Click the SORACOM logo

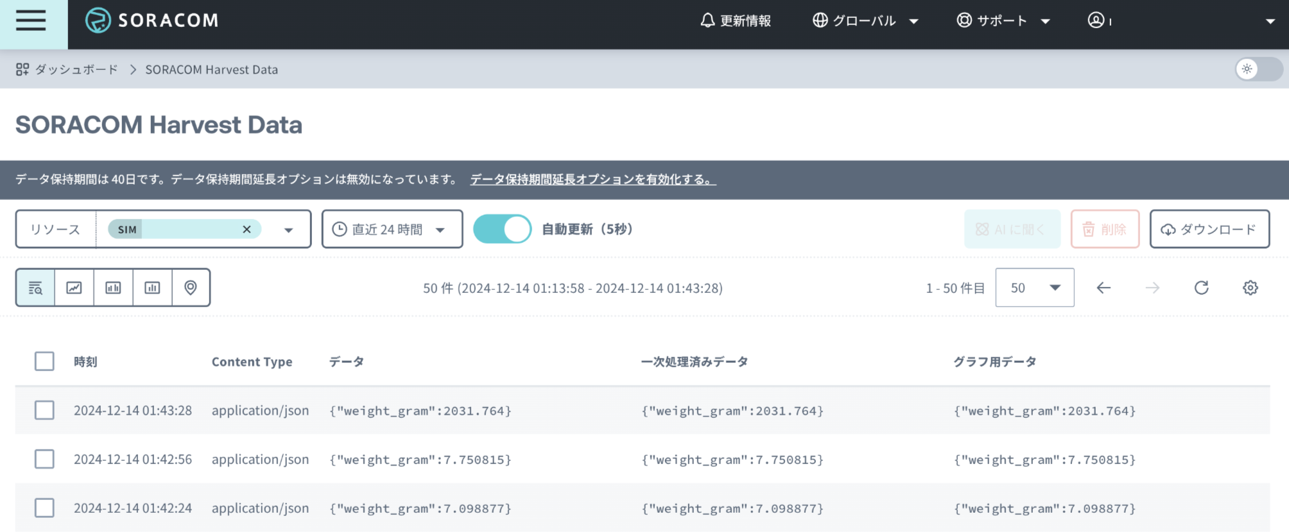152,21
